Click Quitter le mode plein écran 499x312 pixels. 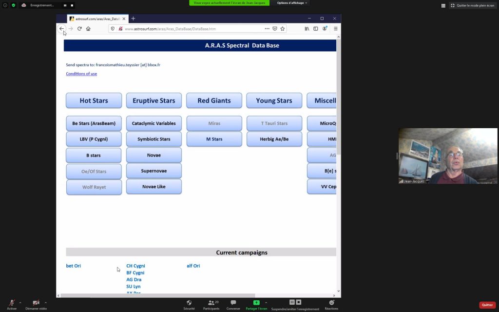click(x=473, y=5)
